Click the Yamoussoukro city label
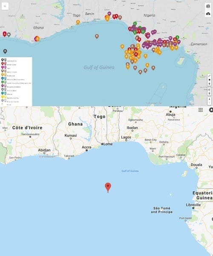 [x=30, y=134]
